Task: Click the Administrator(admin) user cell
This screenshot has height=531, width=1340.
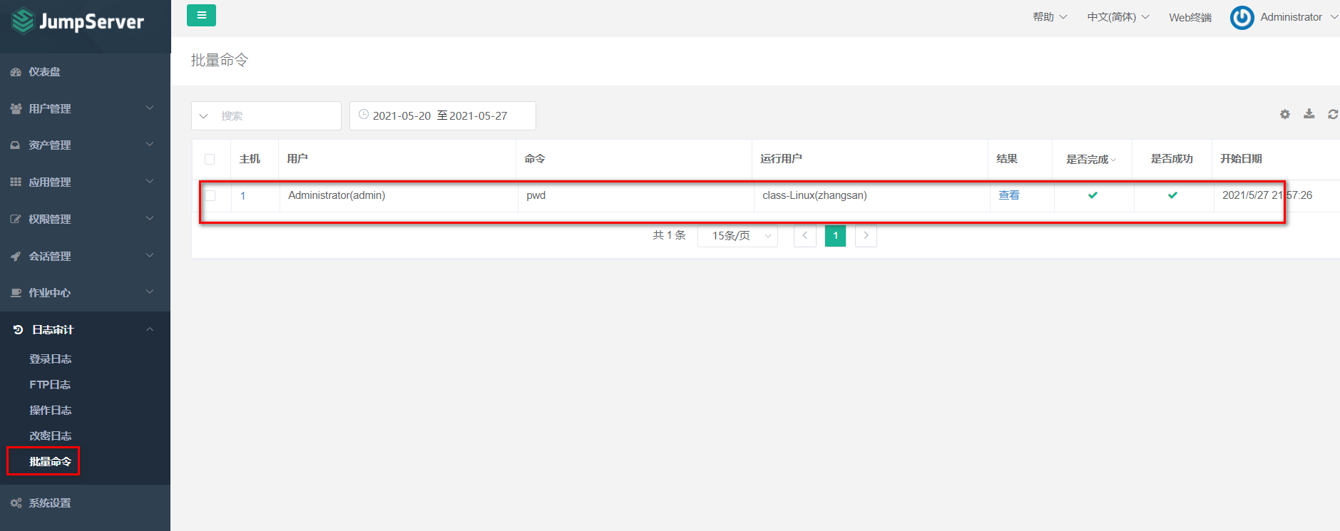Action: point(337,195)
